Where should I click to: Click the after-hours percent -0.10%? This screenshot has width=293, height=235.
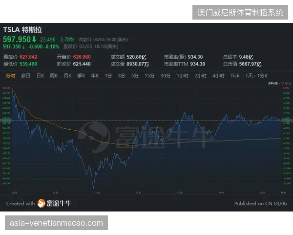click(x=52, y=47)
